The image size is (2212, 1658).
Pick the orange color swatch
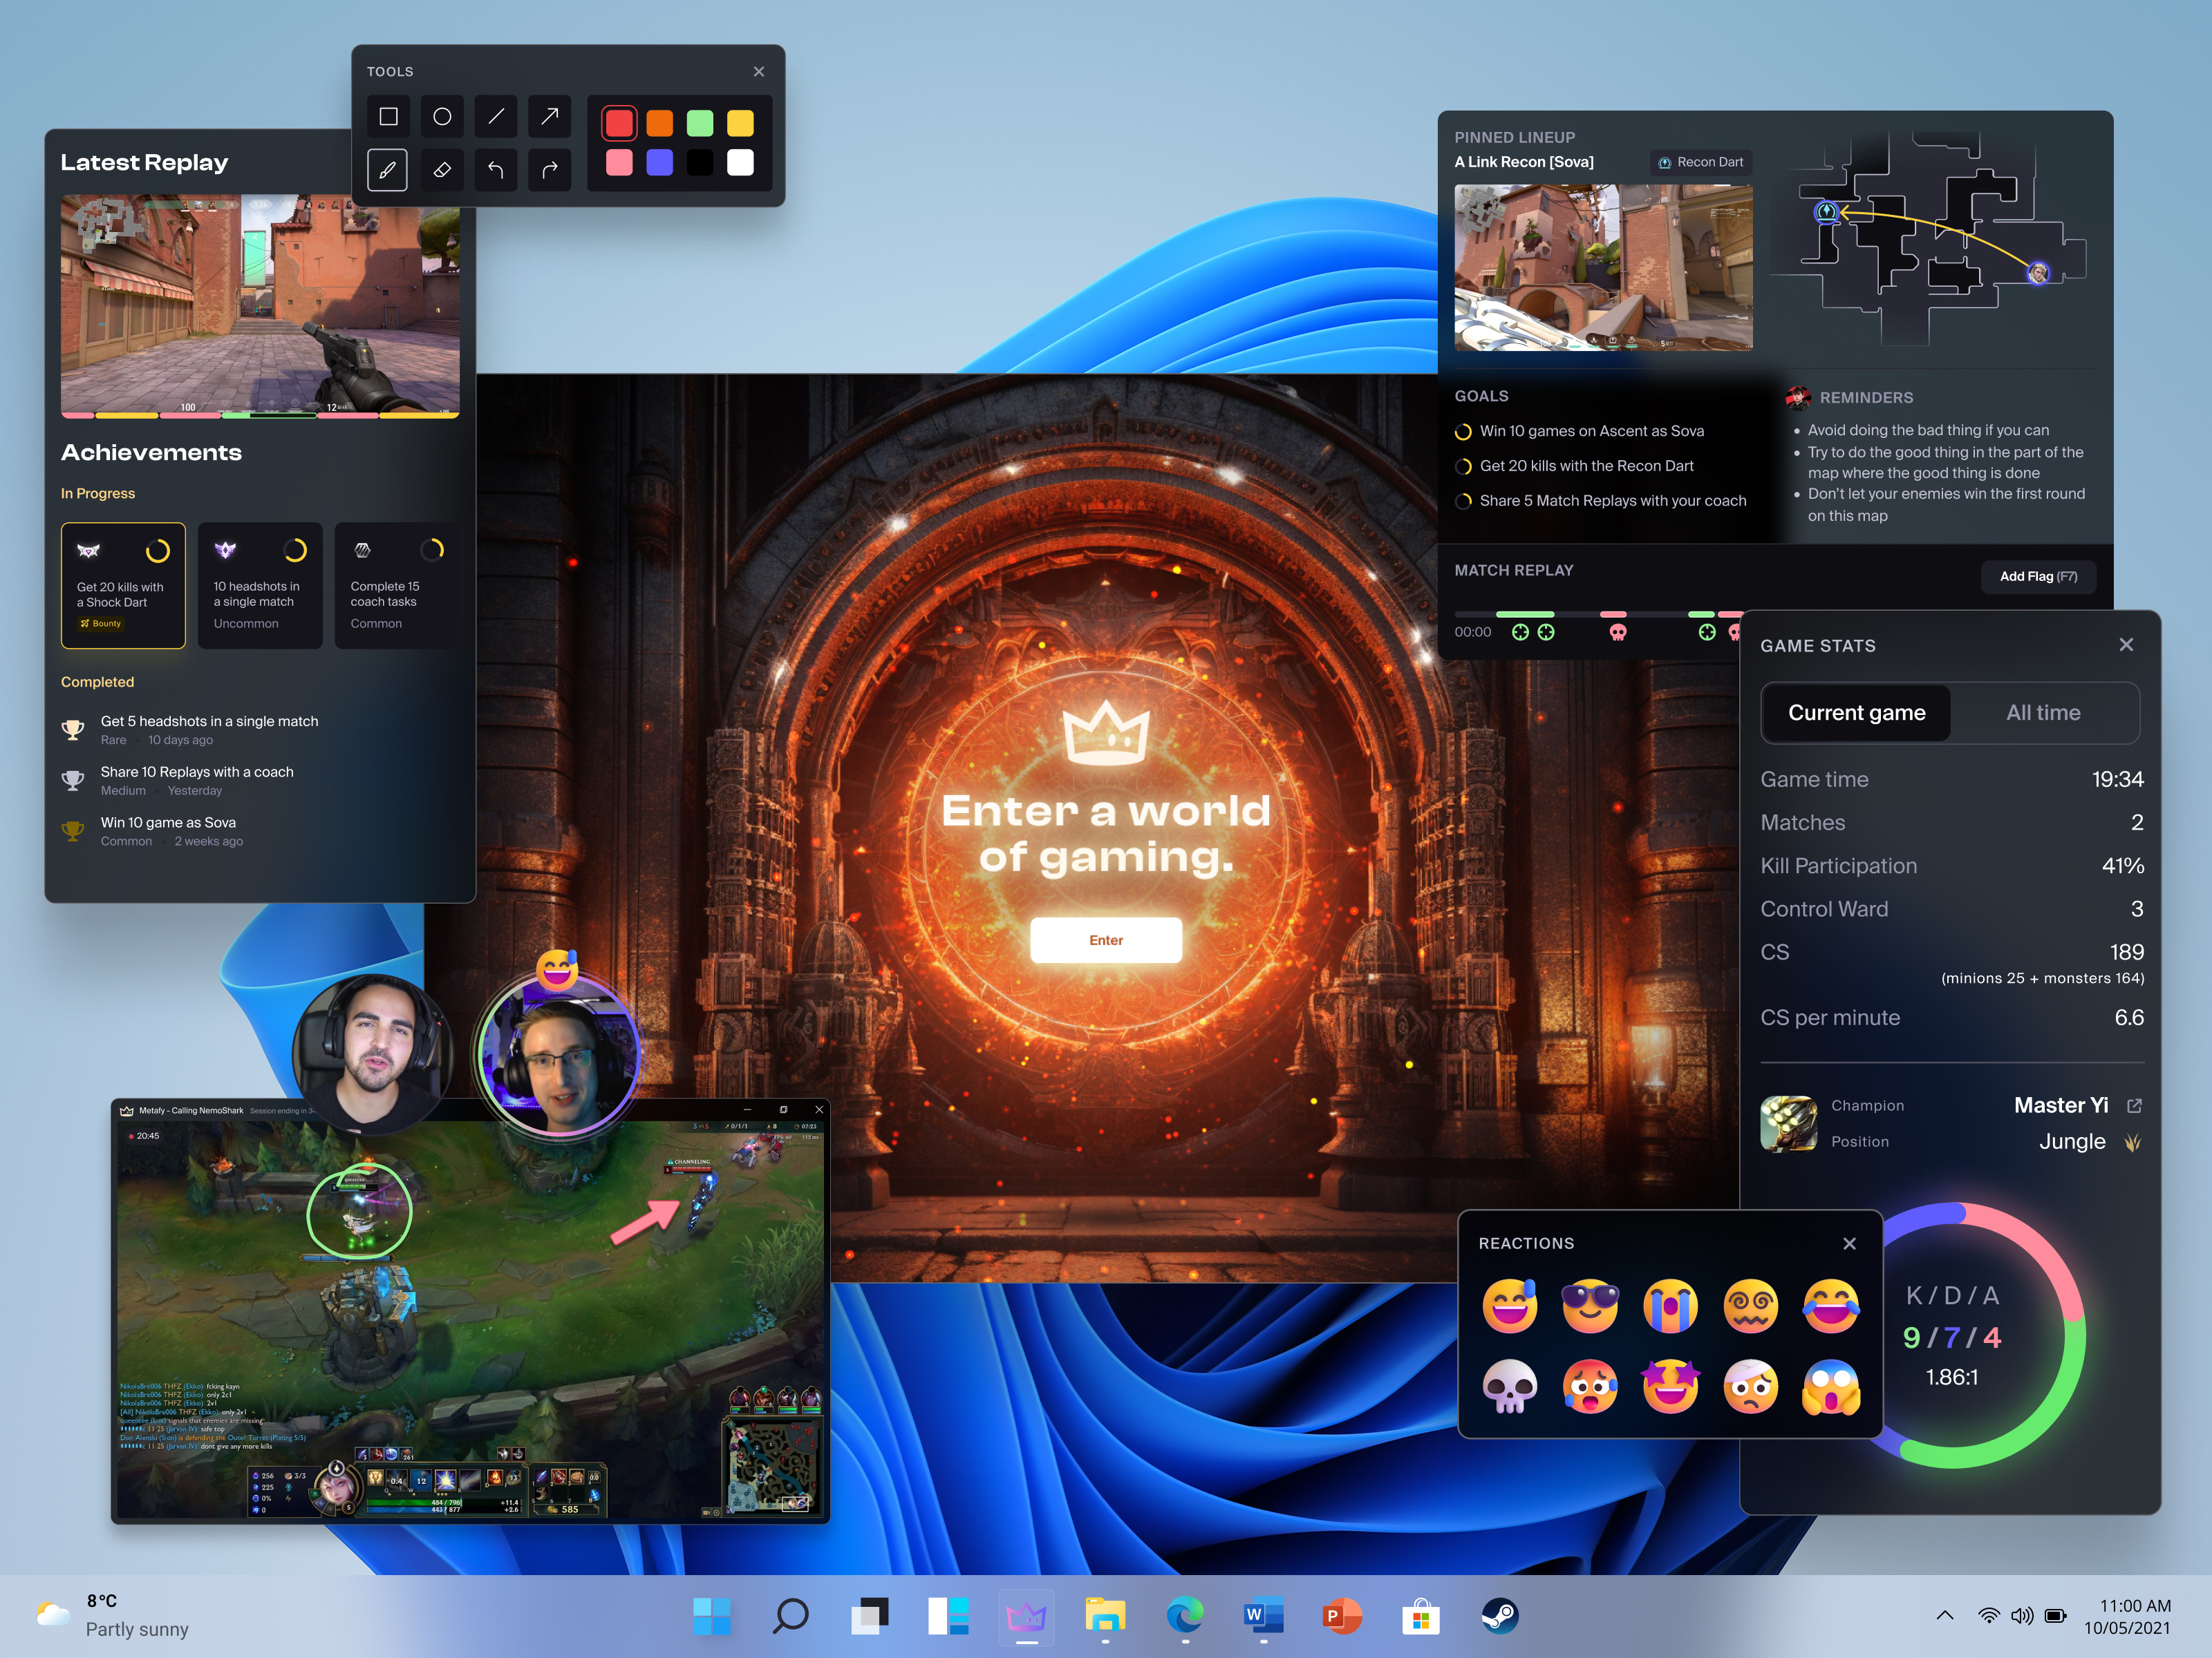[x=660, y=122]
